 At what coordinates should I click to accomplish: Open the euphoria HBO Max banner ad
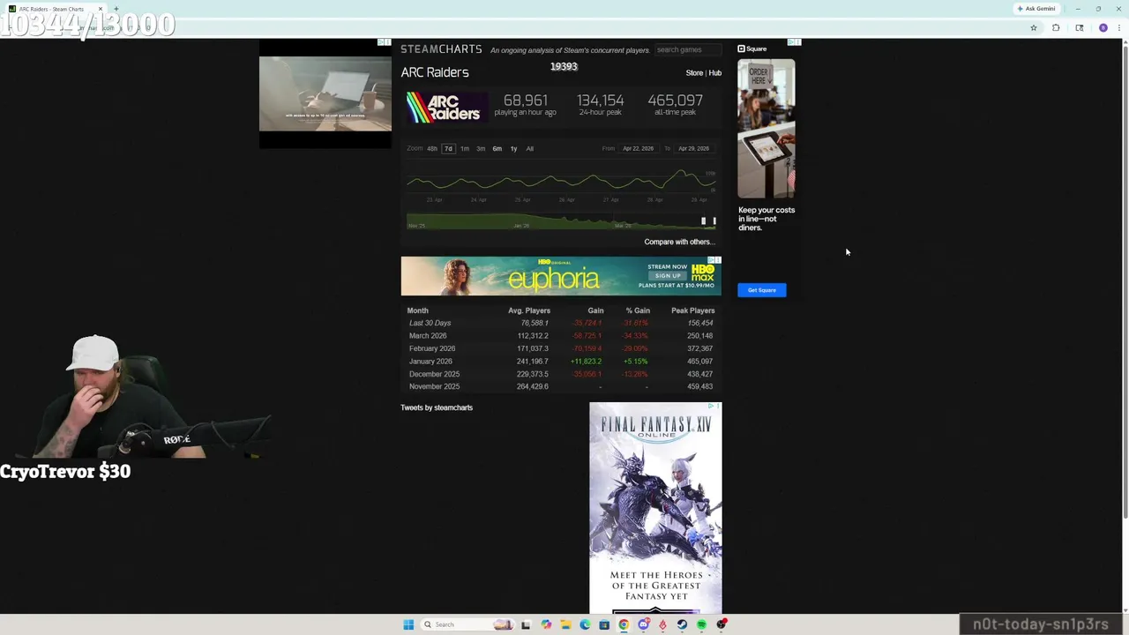tap(561, 276)
